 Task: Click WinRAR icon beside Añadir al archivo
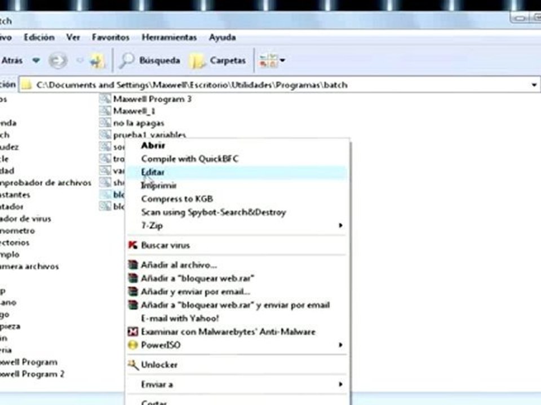point(133,265)
